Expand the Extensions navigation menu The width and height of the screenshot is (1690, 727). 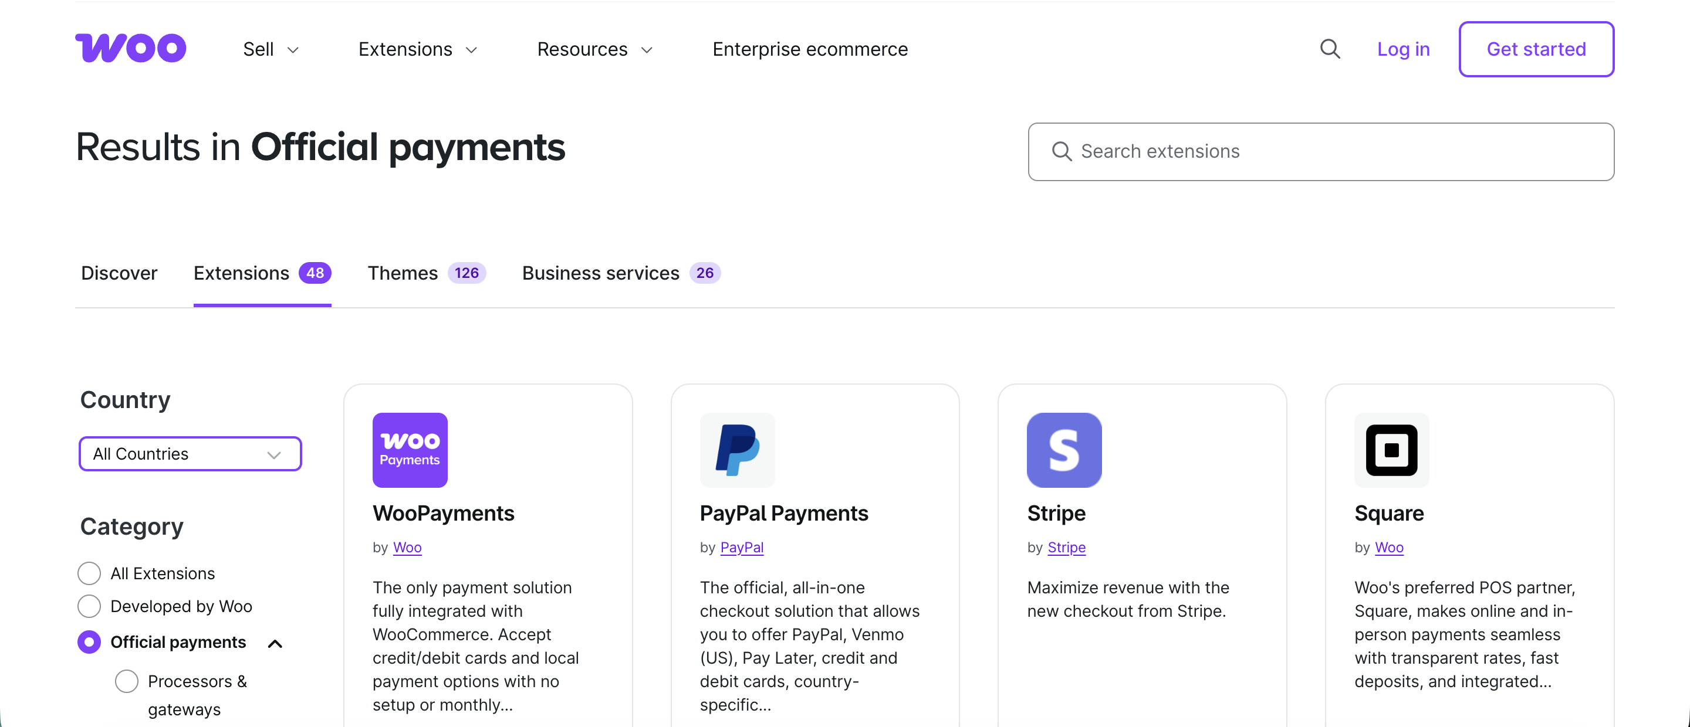(418, 49)
